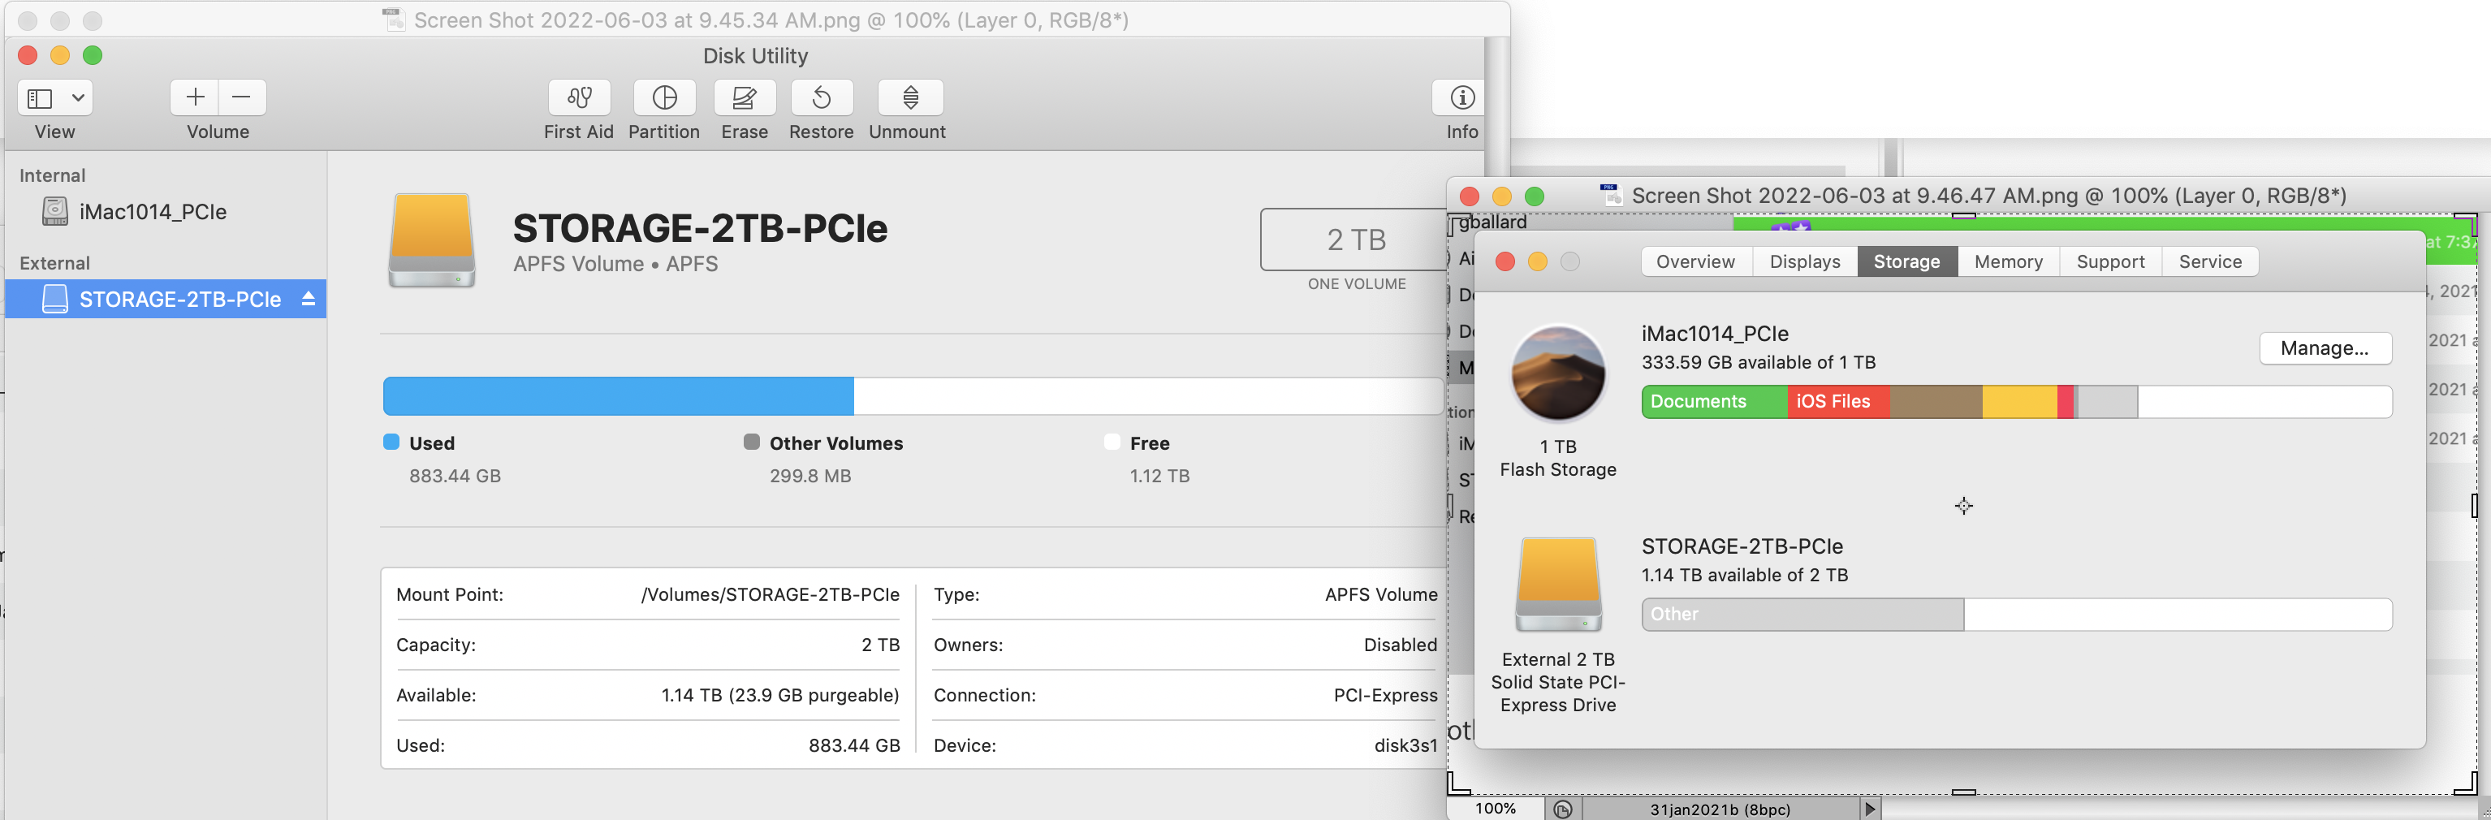Click the Device disk3s1 value
Viewport: 2491px width, 820px height.
[1405, 745]
